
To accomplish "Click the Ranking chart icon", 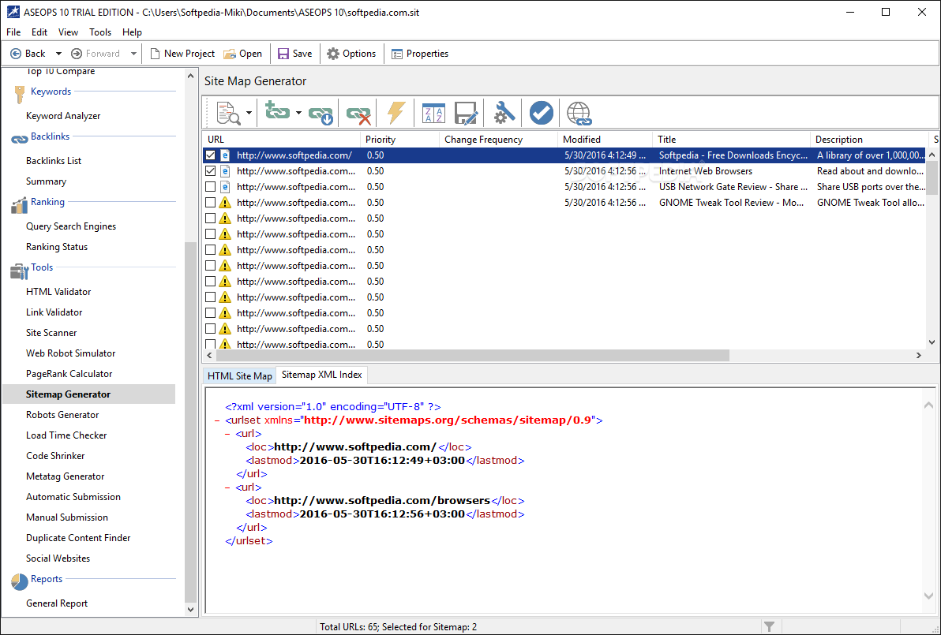I will 19,205.
